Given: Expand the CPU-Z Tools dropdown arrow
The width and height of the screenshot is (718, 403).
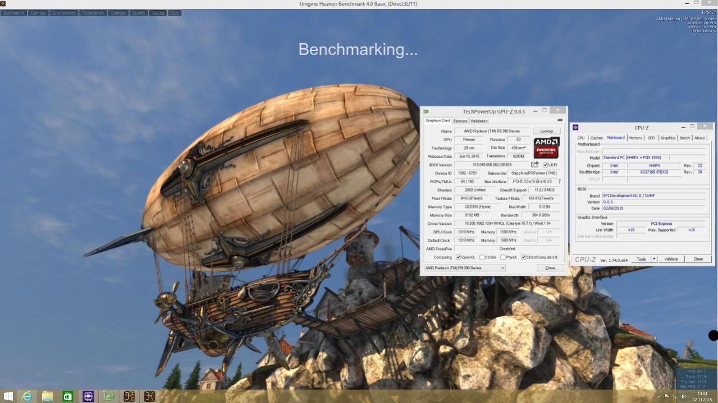Looking at the screenshot, I should click(x=654, y=259).
